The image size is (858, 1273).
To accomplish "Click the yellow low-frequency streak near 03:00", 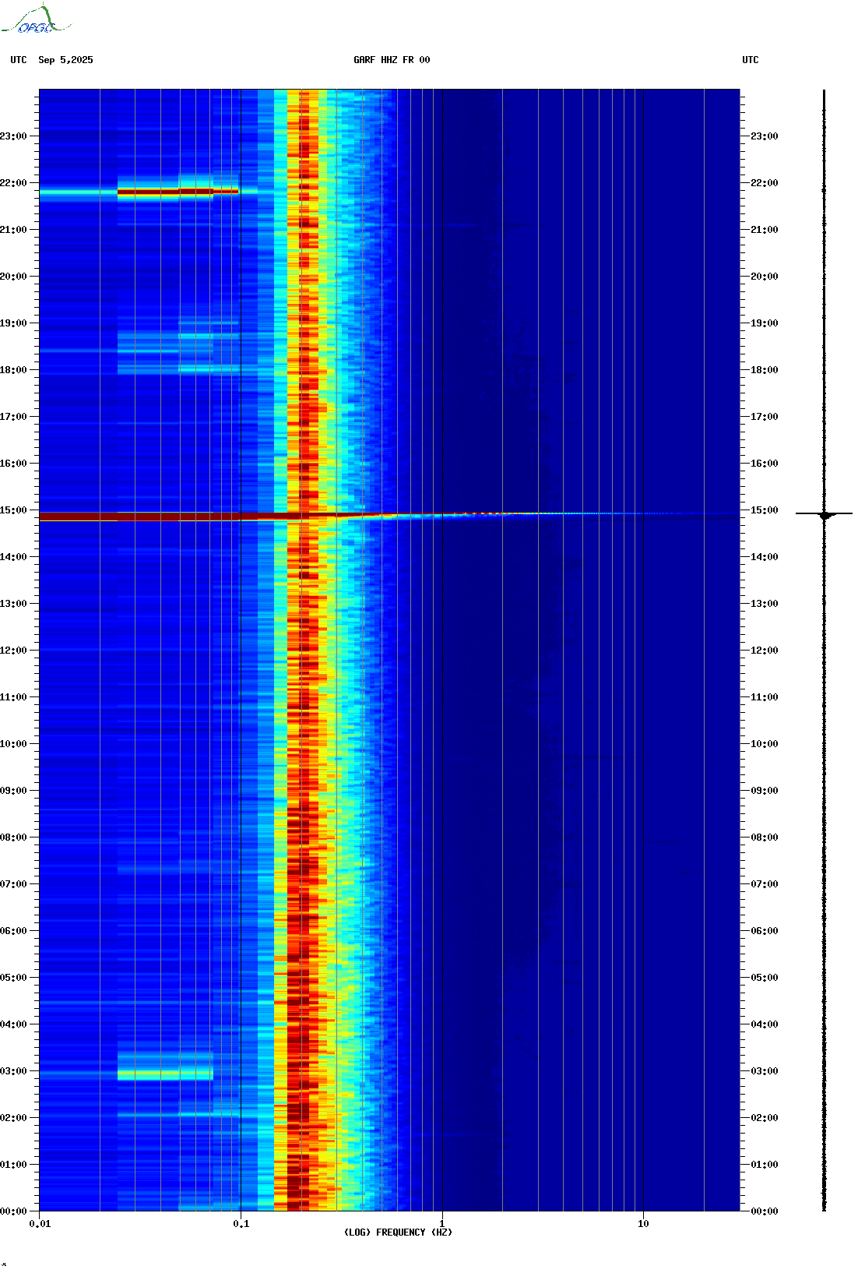I will tap(165, 1074).
